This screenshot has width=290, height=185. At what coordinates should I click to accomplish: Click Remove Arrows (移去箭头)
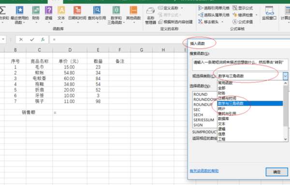[x=209, y=22]
